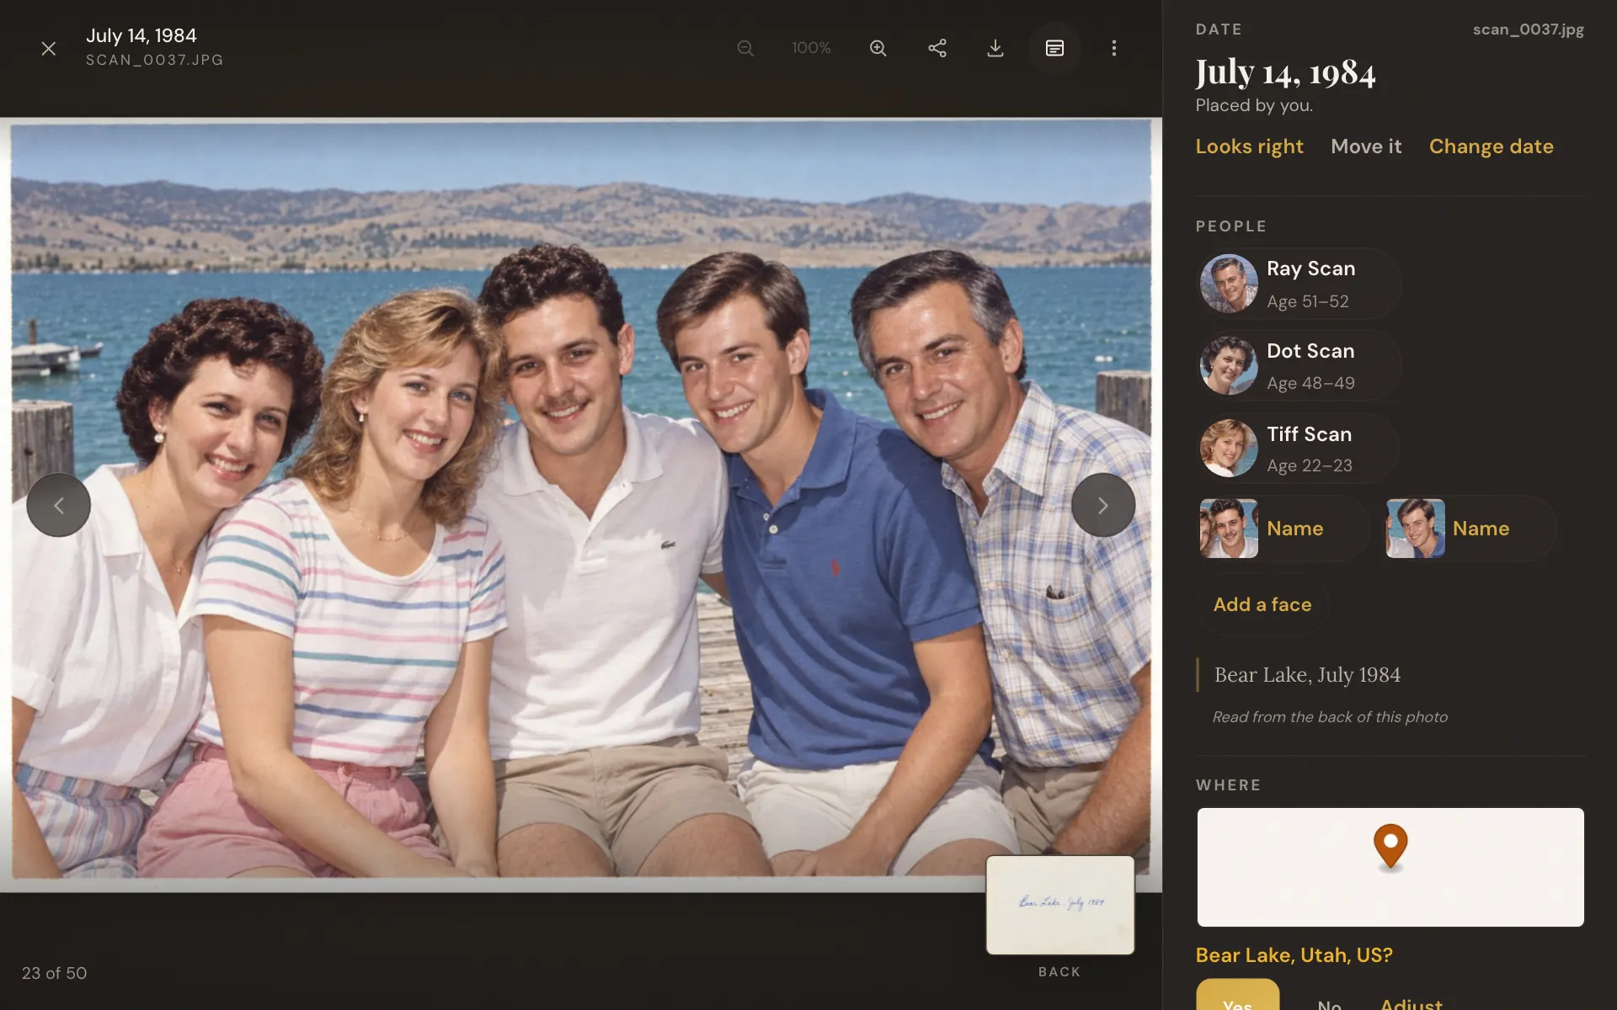Click the map preview under WHERE
The image size is (1617, 1010).
[x=1390, y=867]
